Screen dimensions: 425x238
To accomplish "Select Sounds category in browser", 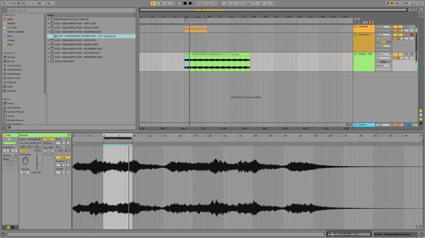I will [11, 57].
